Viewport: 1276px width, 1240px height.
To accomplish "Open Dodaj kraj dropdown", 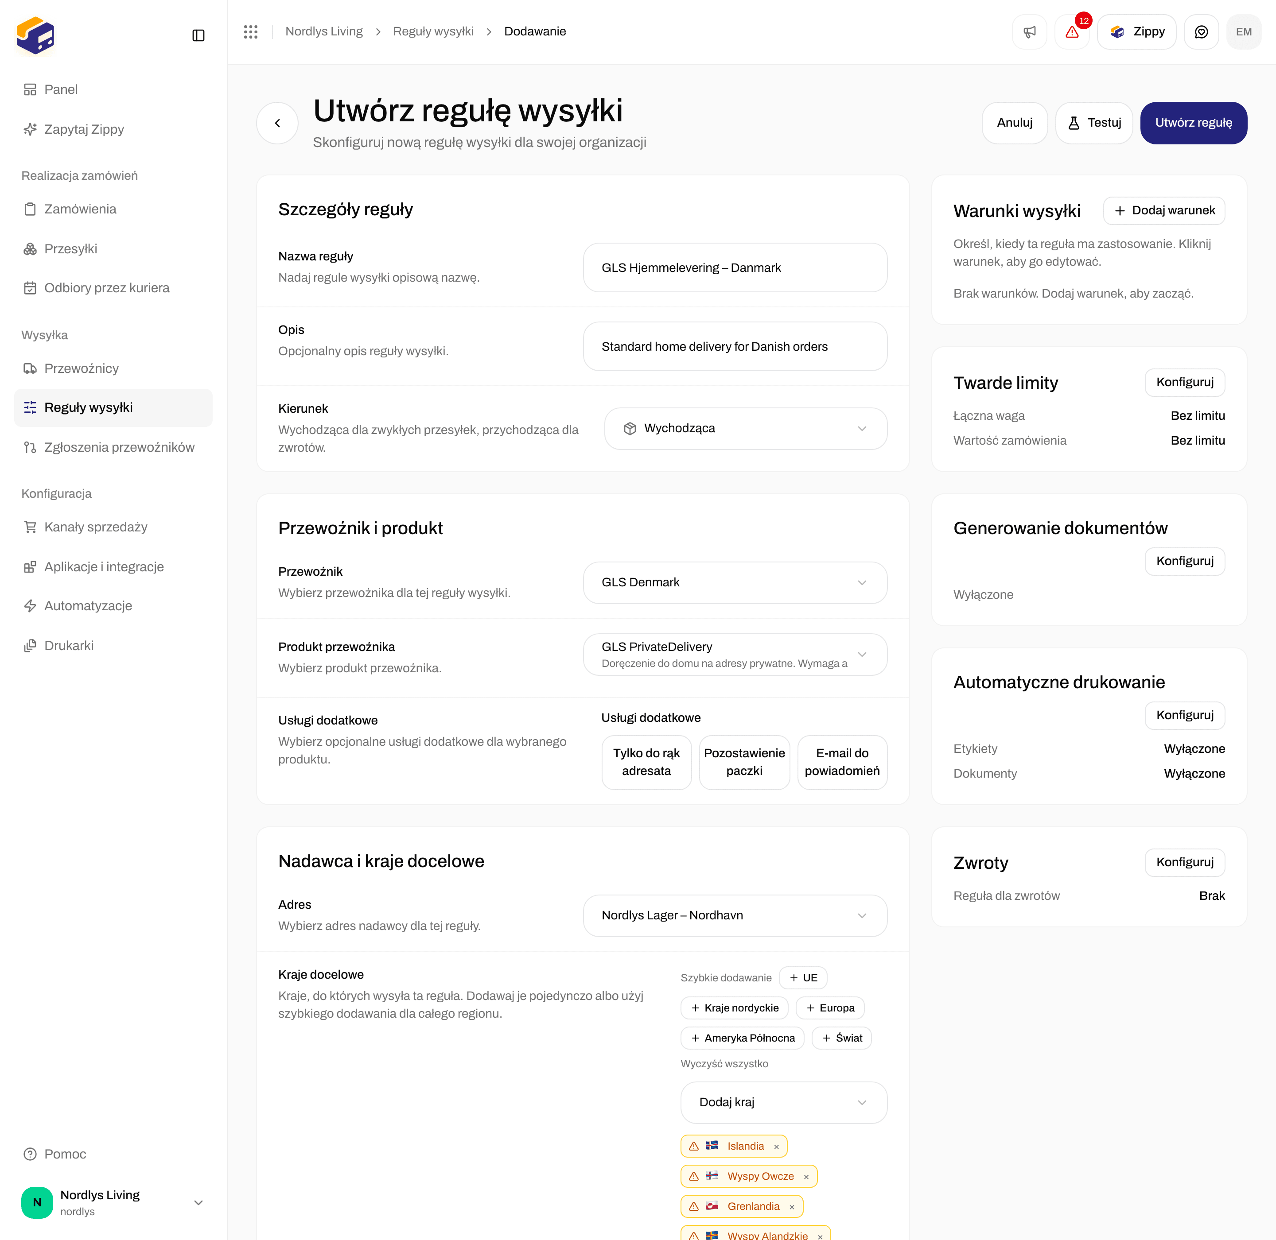I will pyautogui.click(x=783, y=1103).
